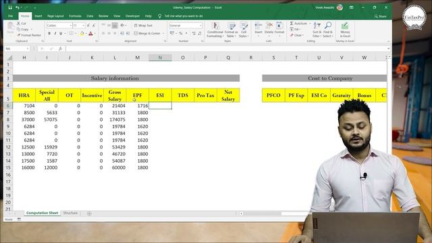
Task: Toggle Align Left in the Alignment group
Action: 103,33
